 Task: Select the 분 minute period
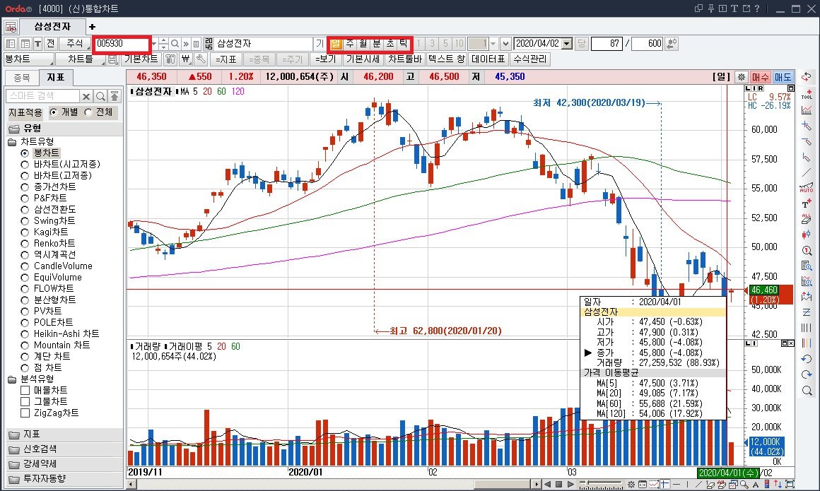pyautogui.click(x=377, y=43)
